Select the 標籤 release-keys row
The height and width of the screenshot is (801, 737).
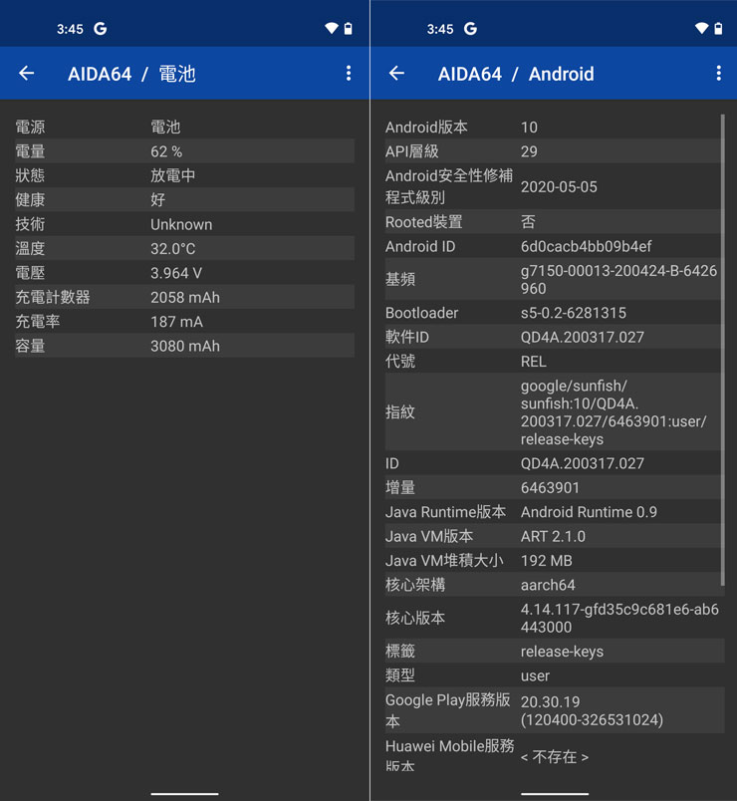click(x=555, y=651)
